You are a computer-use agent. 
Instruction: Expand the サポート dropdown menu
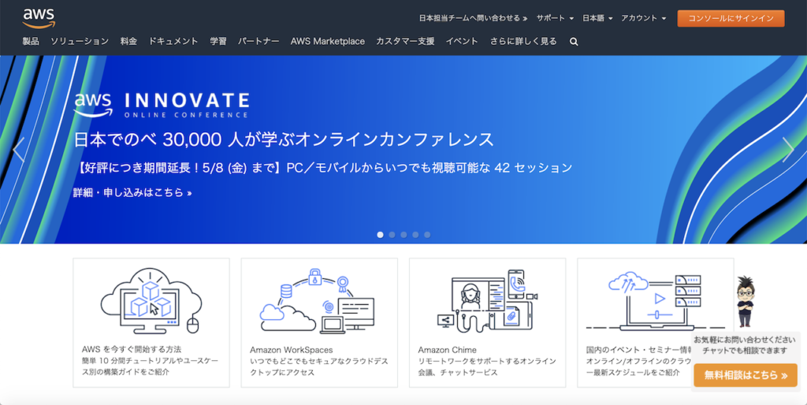[x=555, y=18]
